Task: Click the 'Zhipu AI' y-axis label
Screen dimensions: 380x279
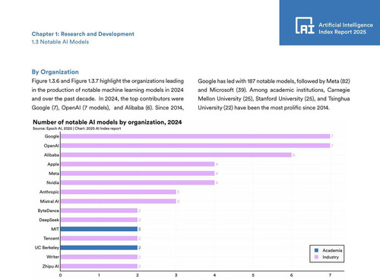Action: [51, 266]
